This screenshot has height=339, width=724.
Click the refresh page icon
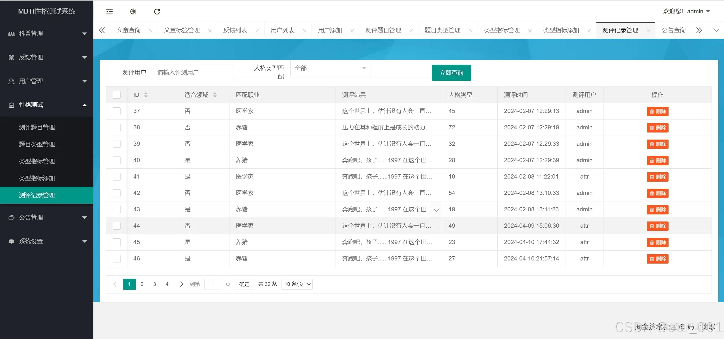click(x=157, y=12)
